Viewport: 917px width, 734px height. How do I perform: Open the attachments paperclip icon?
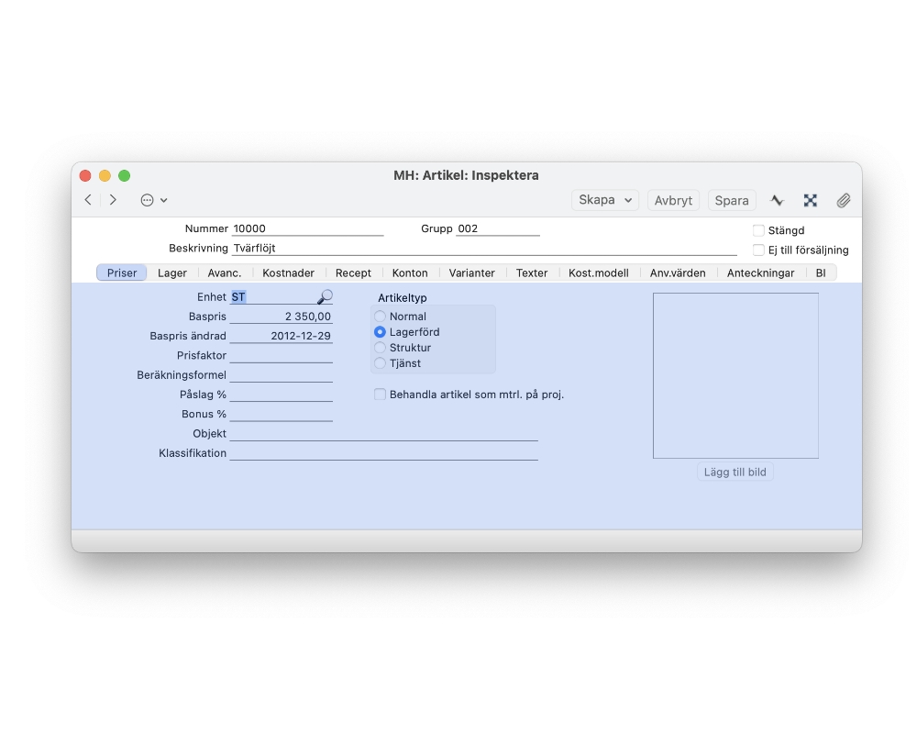coord(844,200)
